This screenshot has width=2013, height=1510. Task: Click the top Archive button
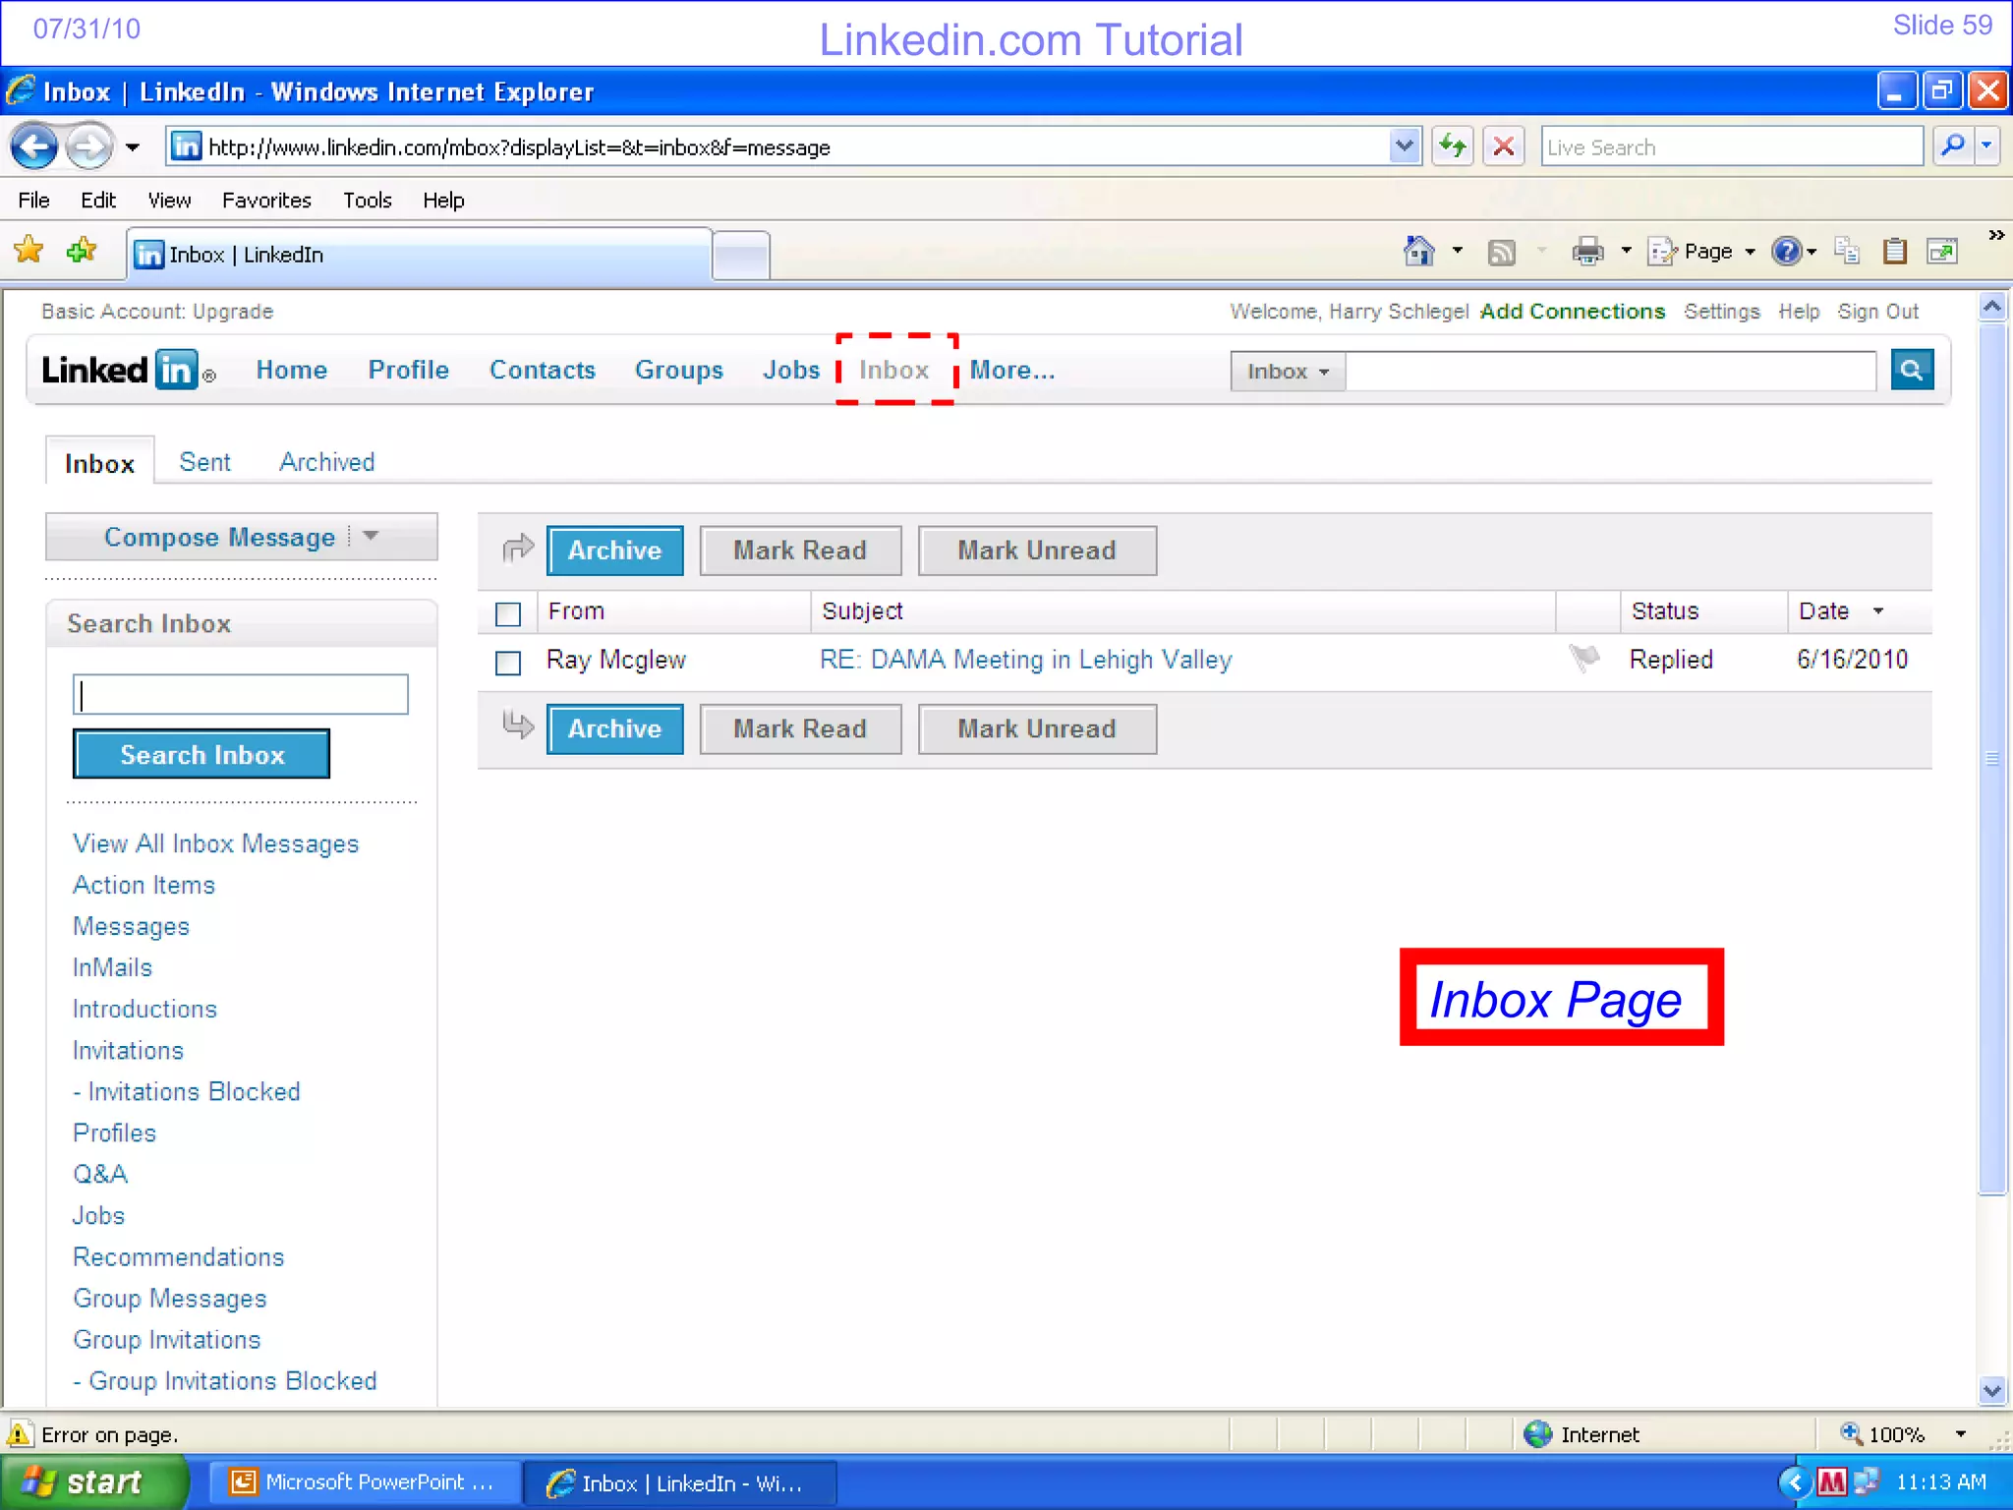(614, 551)
